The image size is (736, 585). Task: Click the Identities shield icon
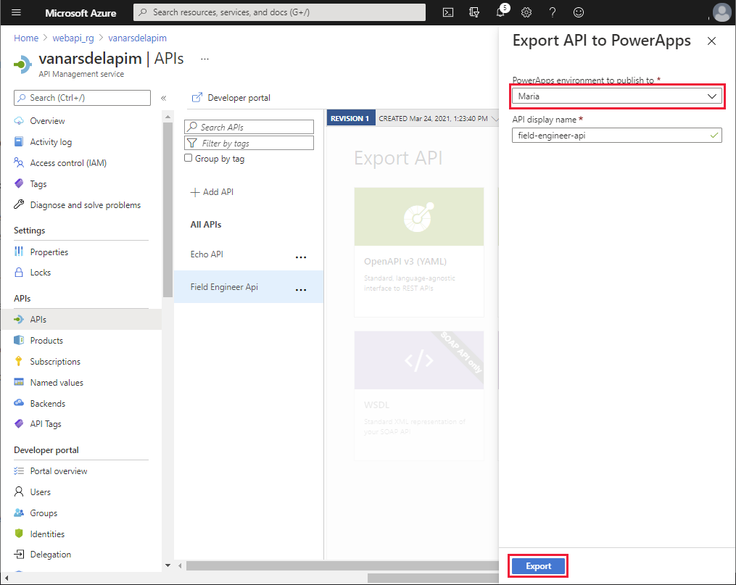coord(19,534)
